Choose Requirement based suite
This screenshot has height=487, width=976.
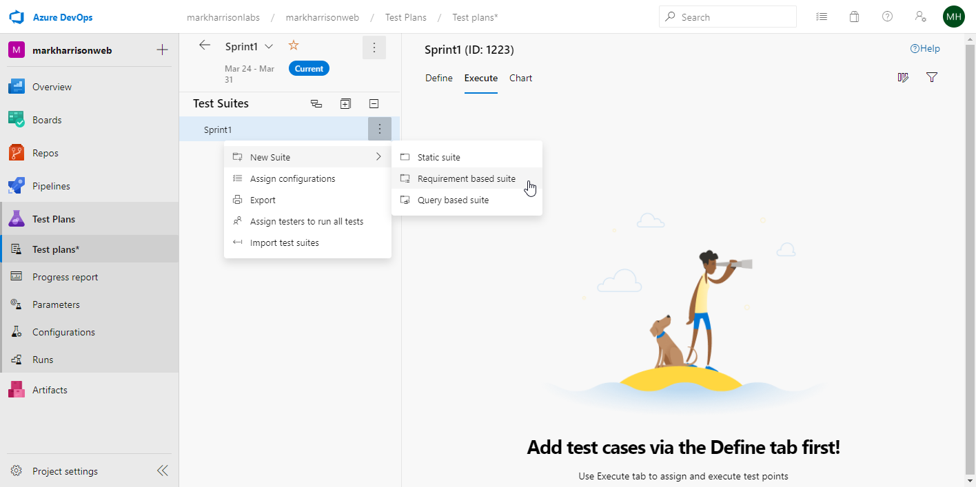click(466, 179)
